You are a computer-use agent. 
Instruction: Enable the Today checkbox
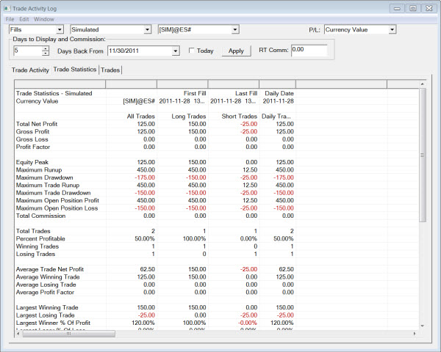[x=193, y=51]
